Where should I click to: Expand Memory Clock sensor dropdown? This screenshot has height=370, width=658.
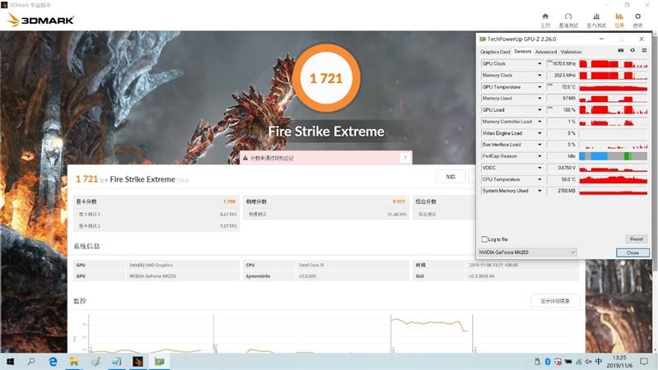pos(540,76)
